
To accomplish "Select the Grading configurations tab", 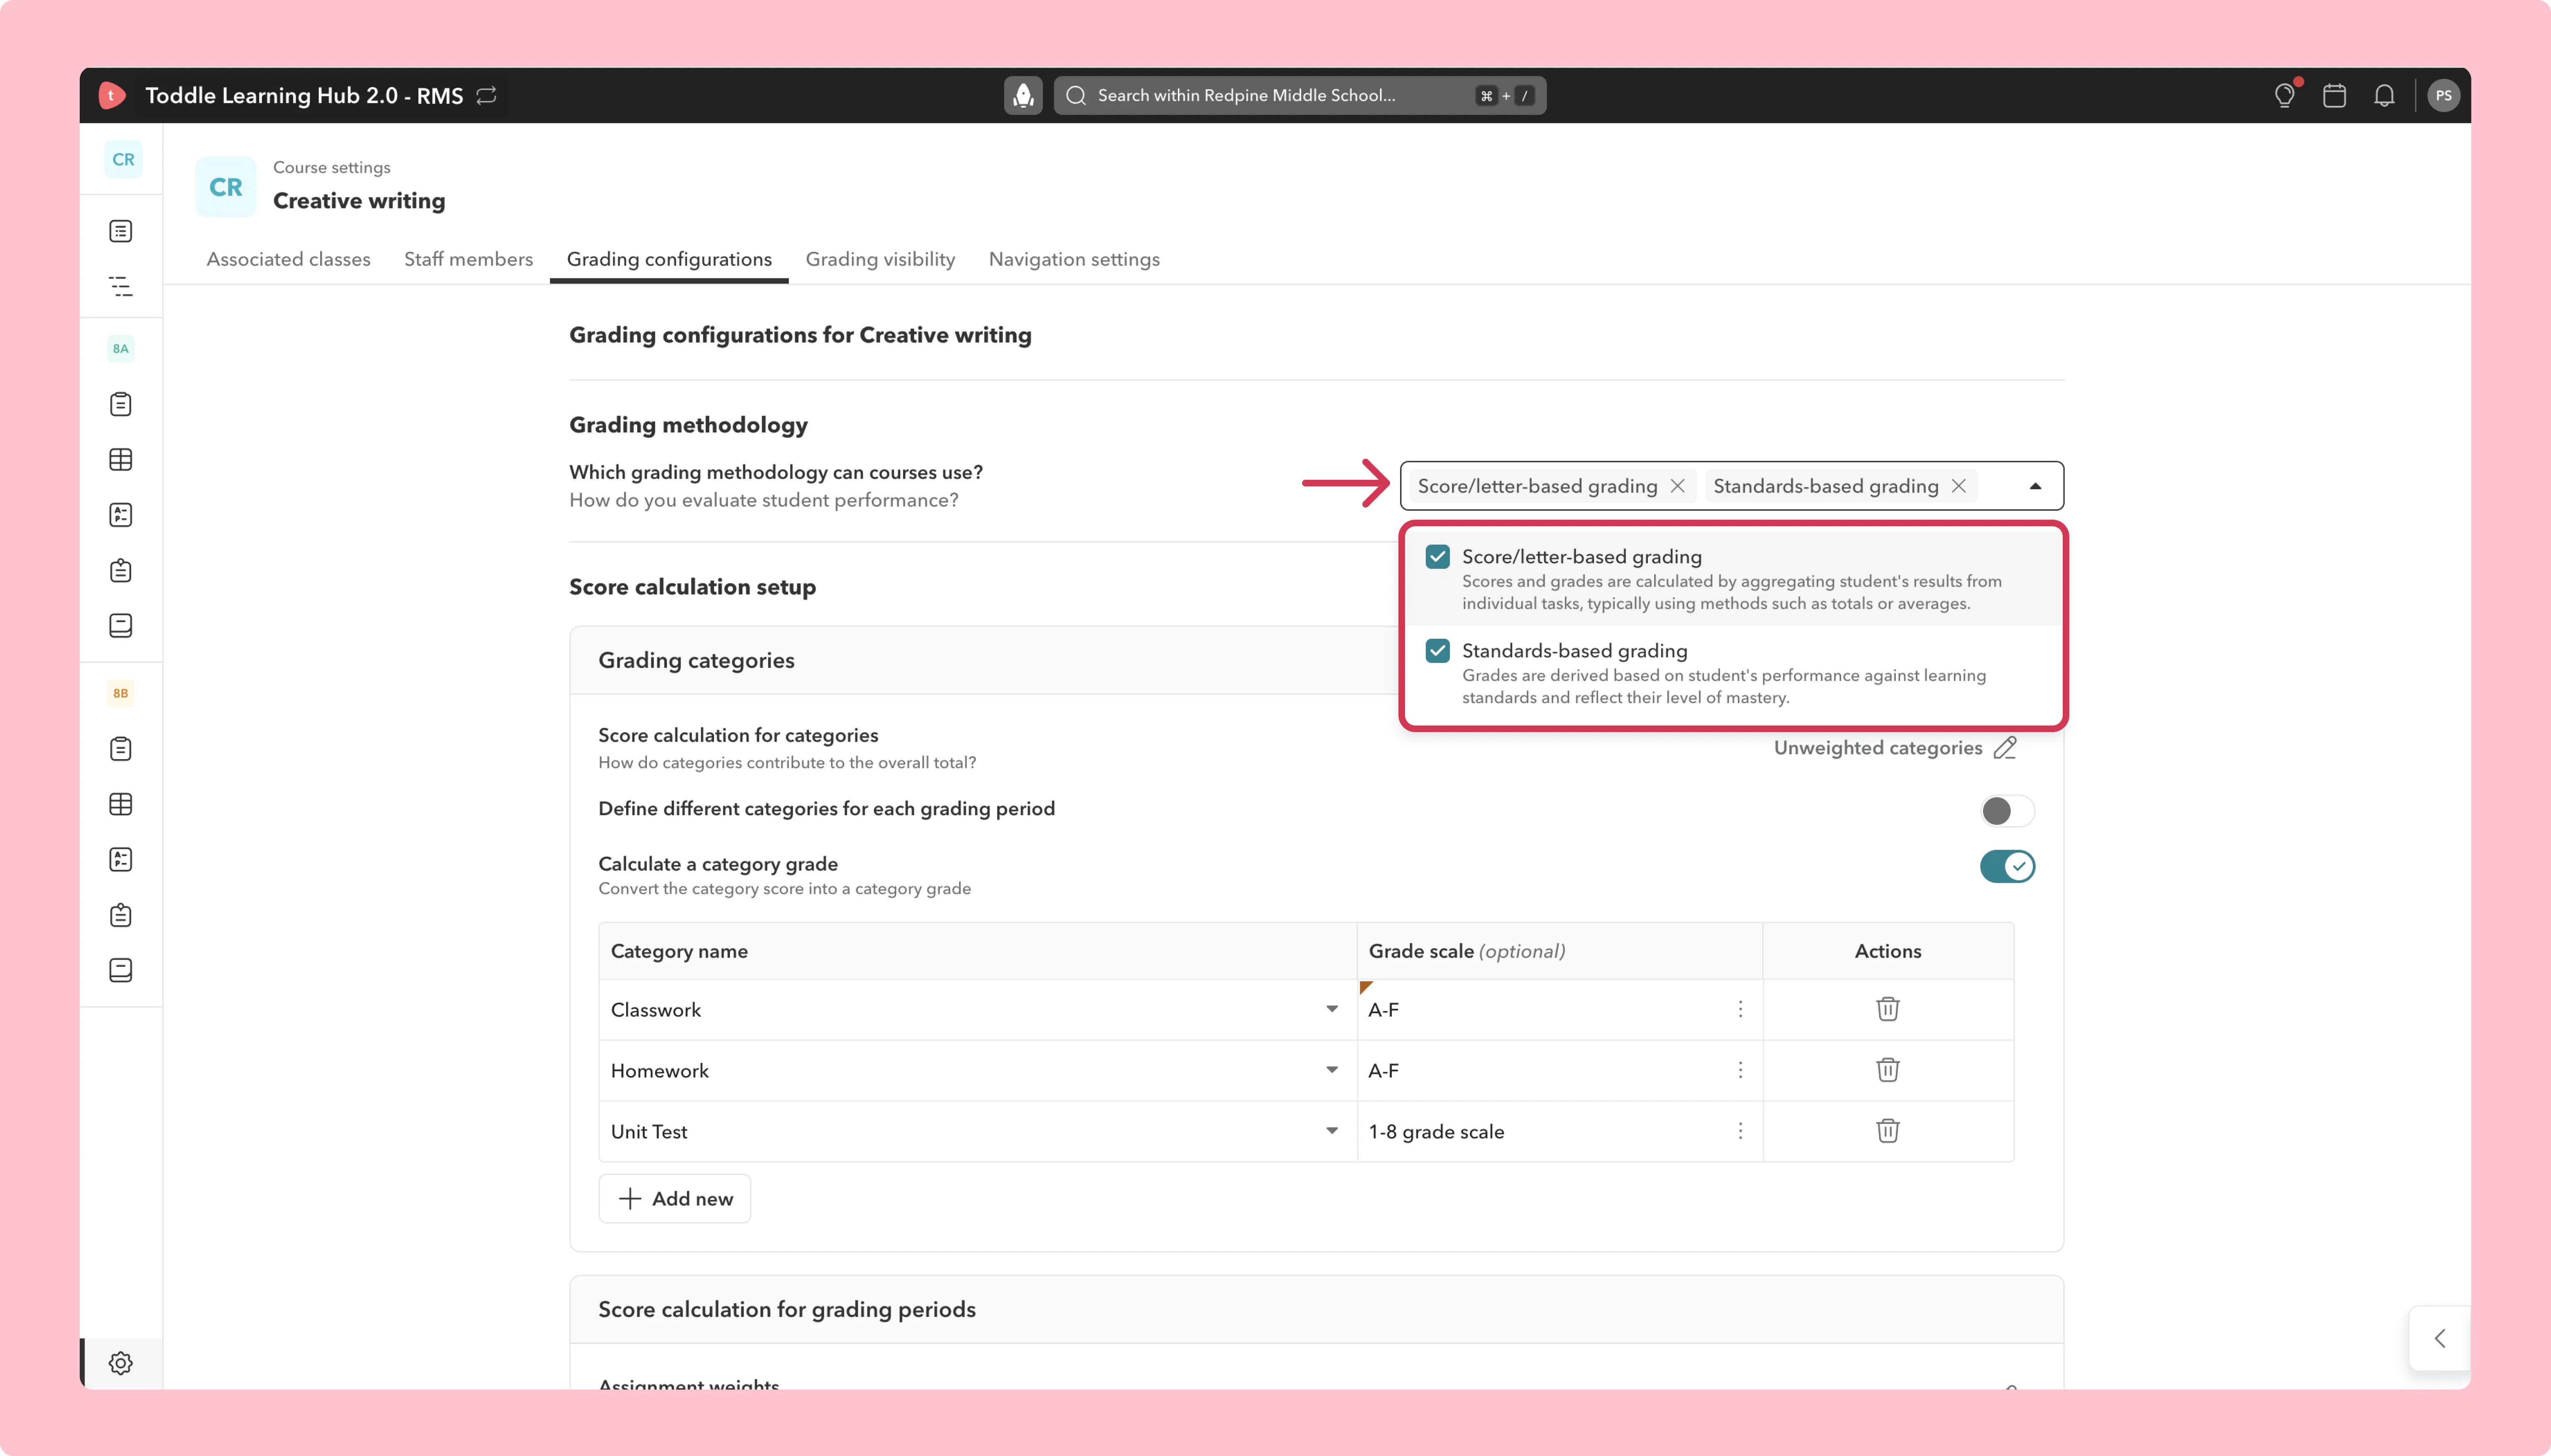I will tap(669, 259).
